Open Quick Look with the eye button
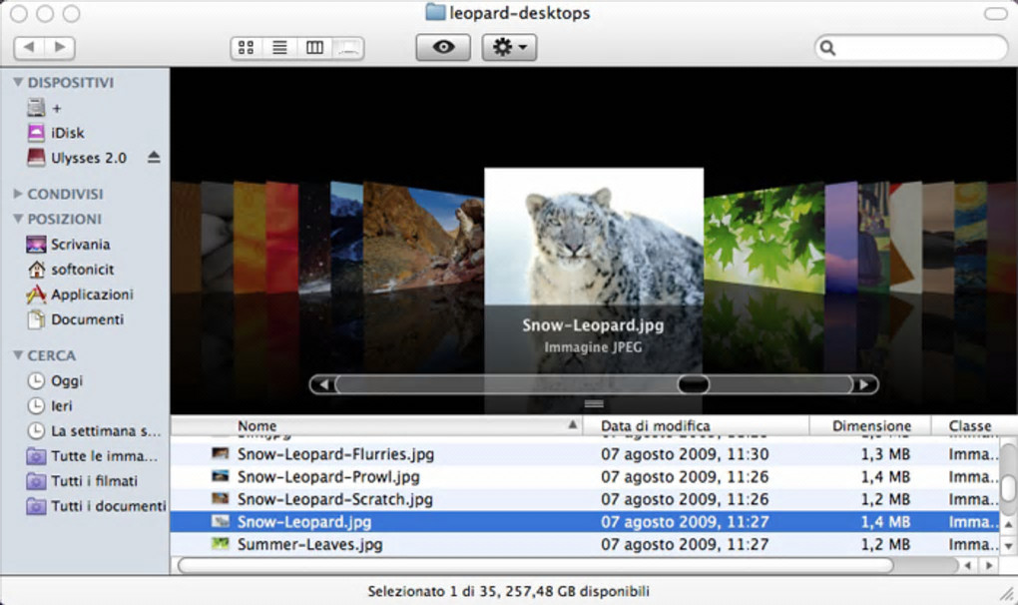The width and height of the screenshot is (1018, 605). (x=443, y=47)
